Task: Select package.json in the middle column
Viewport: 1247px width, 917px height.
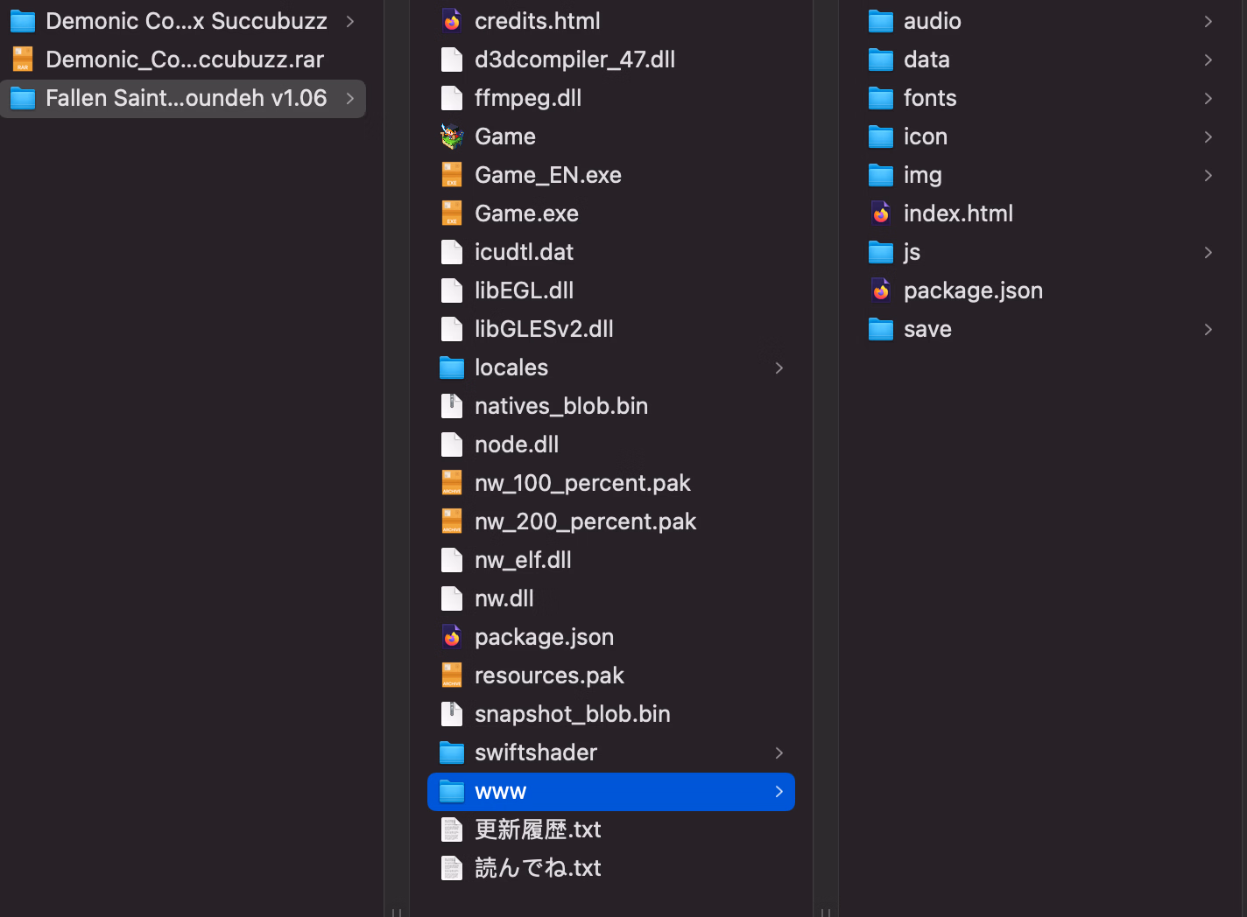Action: coord(544,636)
